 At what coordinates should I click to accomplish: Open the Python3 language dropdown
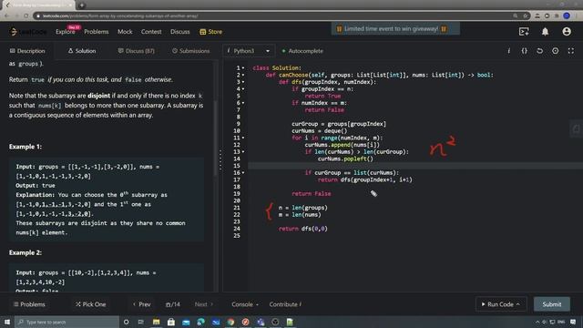(x=249, y=51)
